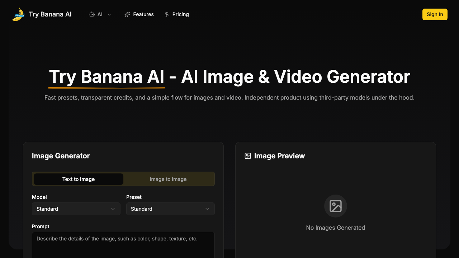
Task: Click the dollar sign Pricing icon
Action: [x=167, y=14]
